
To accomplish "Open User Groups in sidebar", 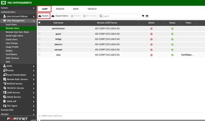I will coord(12,43).
